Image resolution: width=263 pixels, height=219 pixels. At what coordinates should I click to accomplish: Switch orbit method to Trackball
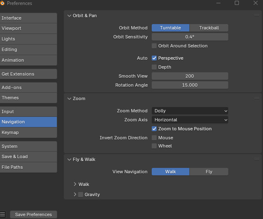coord(209,28)
